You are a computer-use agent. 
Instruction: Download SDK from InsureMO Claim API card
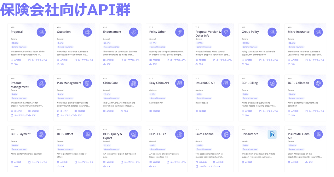point(309,162)
